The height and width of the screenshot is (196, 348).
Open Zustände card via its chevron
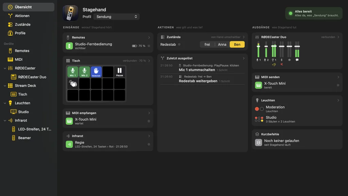point(244,37)
